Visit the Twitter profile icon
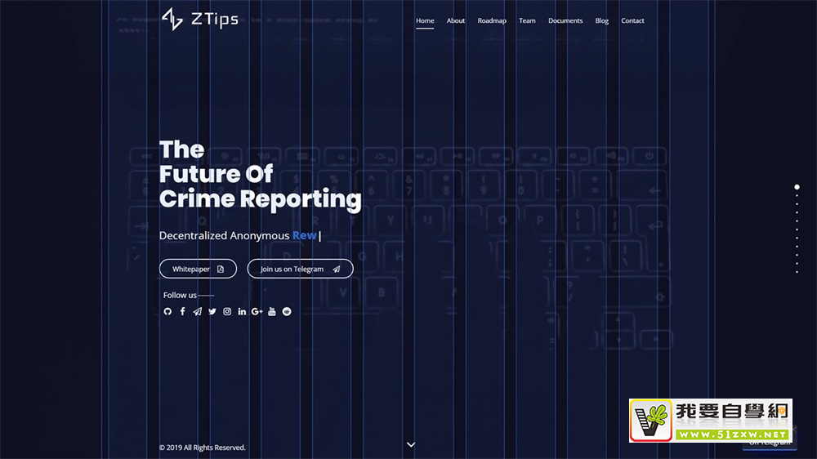Viewport: 817px width, 459px height. [212, 311]
